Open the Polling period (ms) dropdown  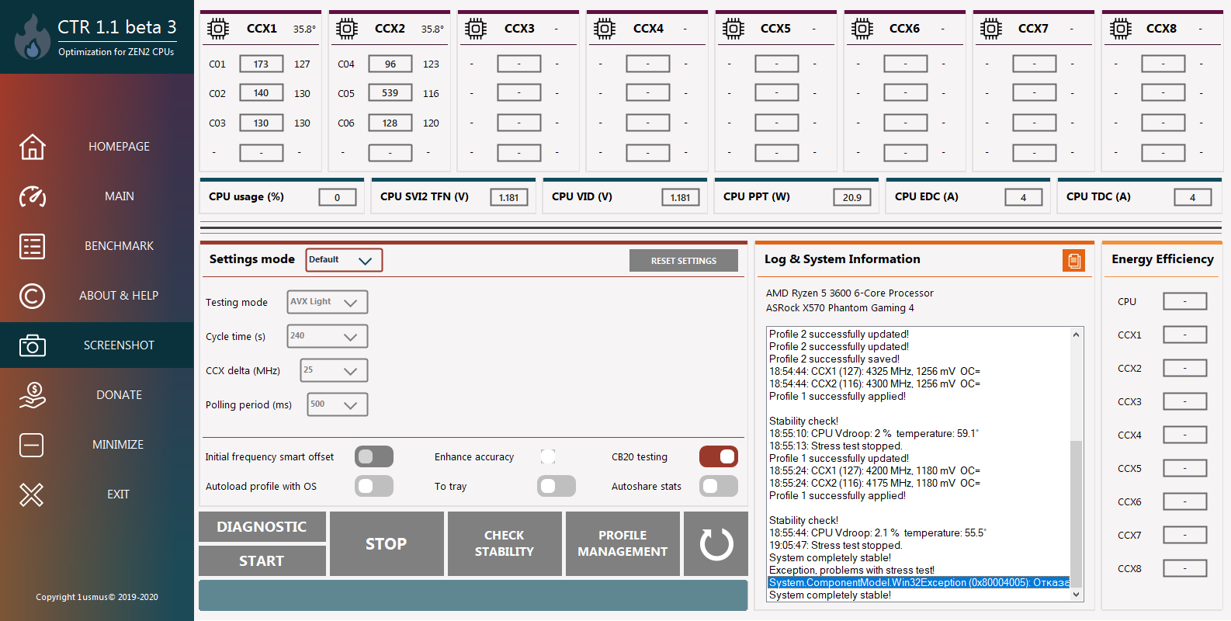point(338,404)
